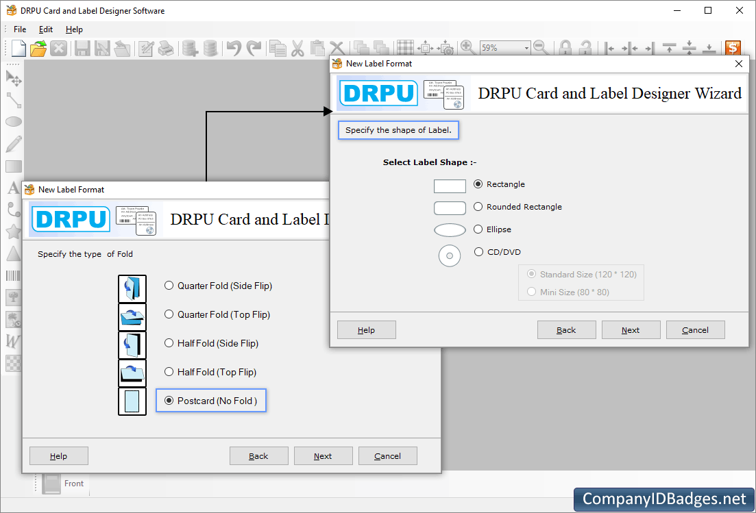Open the Help menu in the menu bar
The image size is (756, 513).
pyautogui.click(x=74, y=29)
